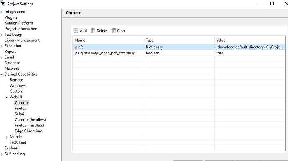
Task: Select Remote desired capabilities
Action: 16,80
